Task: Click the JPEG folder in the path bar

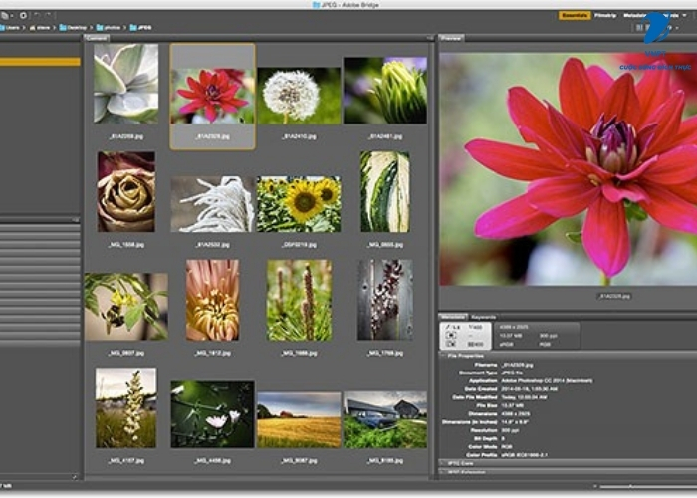Action: [141, 28]
